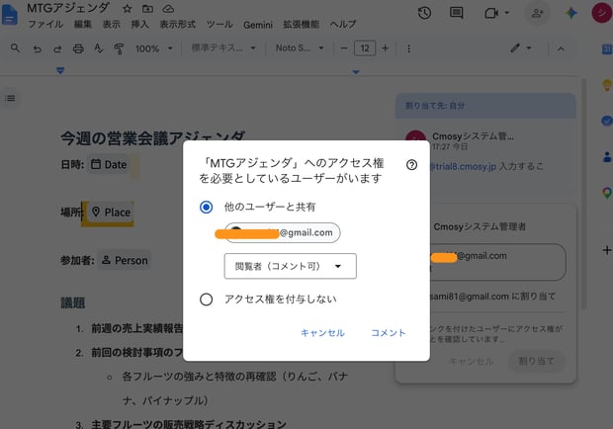The height and width of the screenshot is (429, 613).
Task: Open Google Keep lightbulb icon
Action: 607,85
